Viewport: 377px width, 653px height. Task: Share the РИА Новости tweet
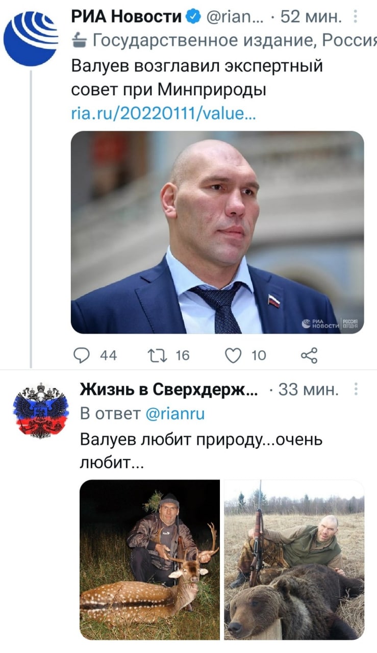pos(309,355)
